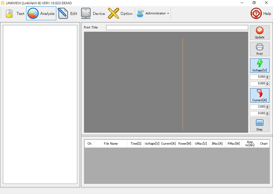The width and height of the screenshot is (273, 194).
Task: Click the Update checkmark button
Action: [260, 33]
